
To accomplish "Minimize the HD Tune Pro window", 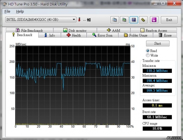I will point(155,3).
